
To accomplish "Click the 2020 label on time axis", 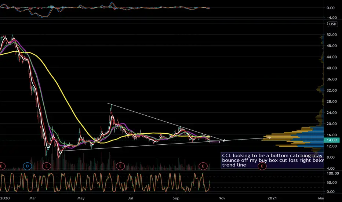I will pos(5,198).
